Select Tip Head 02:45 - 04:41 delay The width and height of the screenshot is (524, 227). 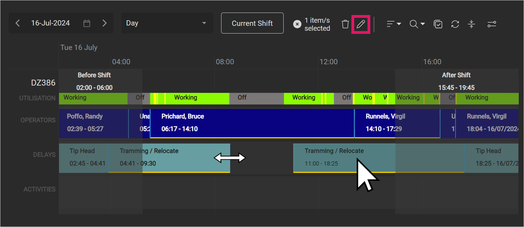coord(84,158)
